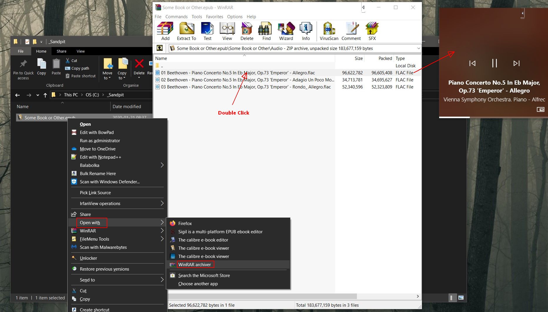Click Copy path in Explorer ribbon

click(77, 68)
